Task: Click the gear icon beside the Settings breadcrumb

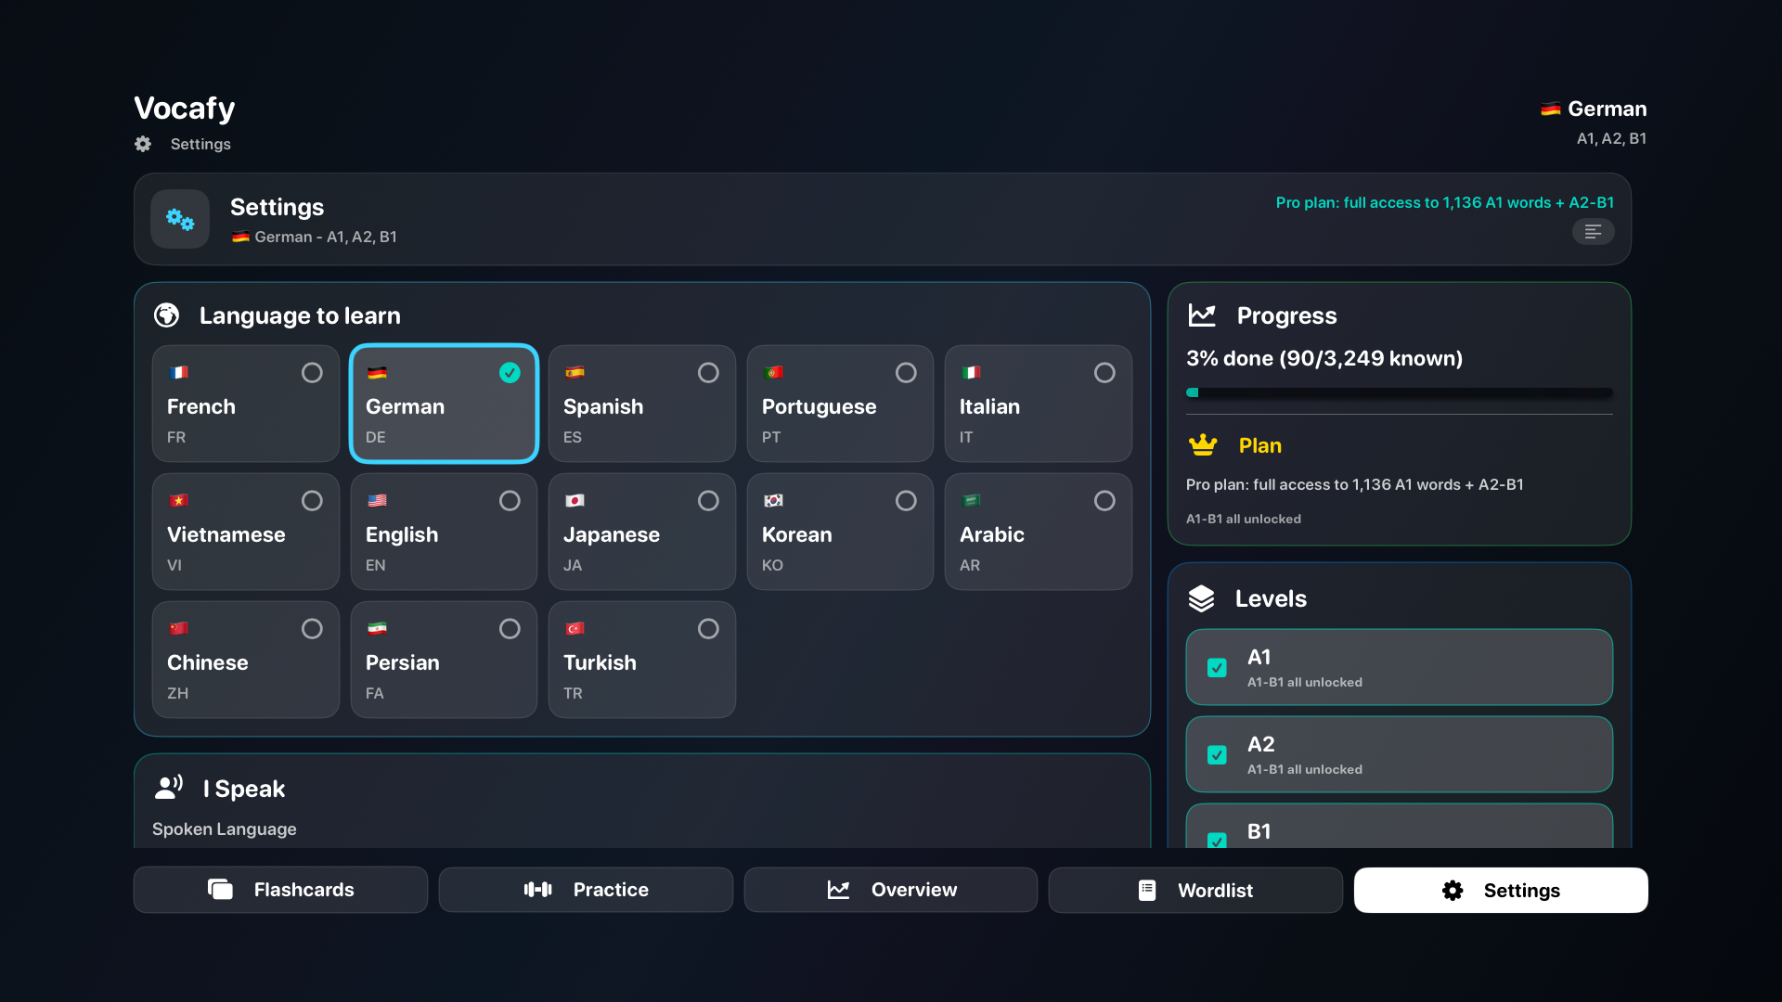Action: 143,144
